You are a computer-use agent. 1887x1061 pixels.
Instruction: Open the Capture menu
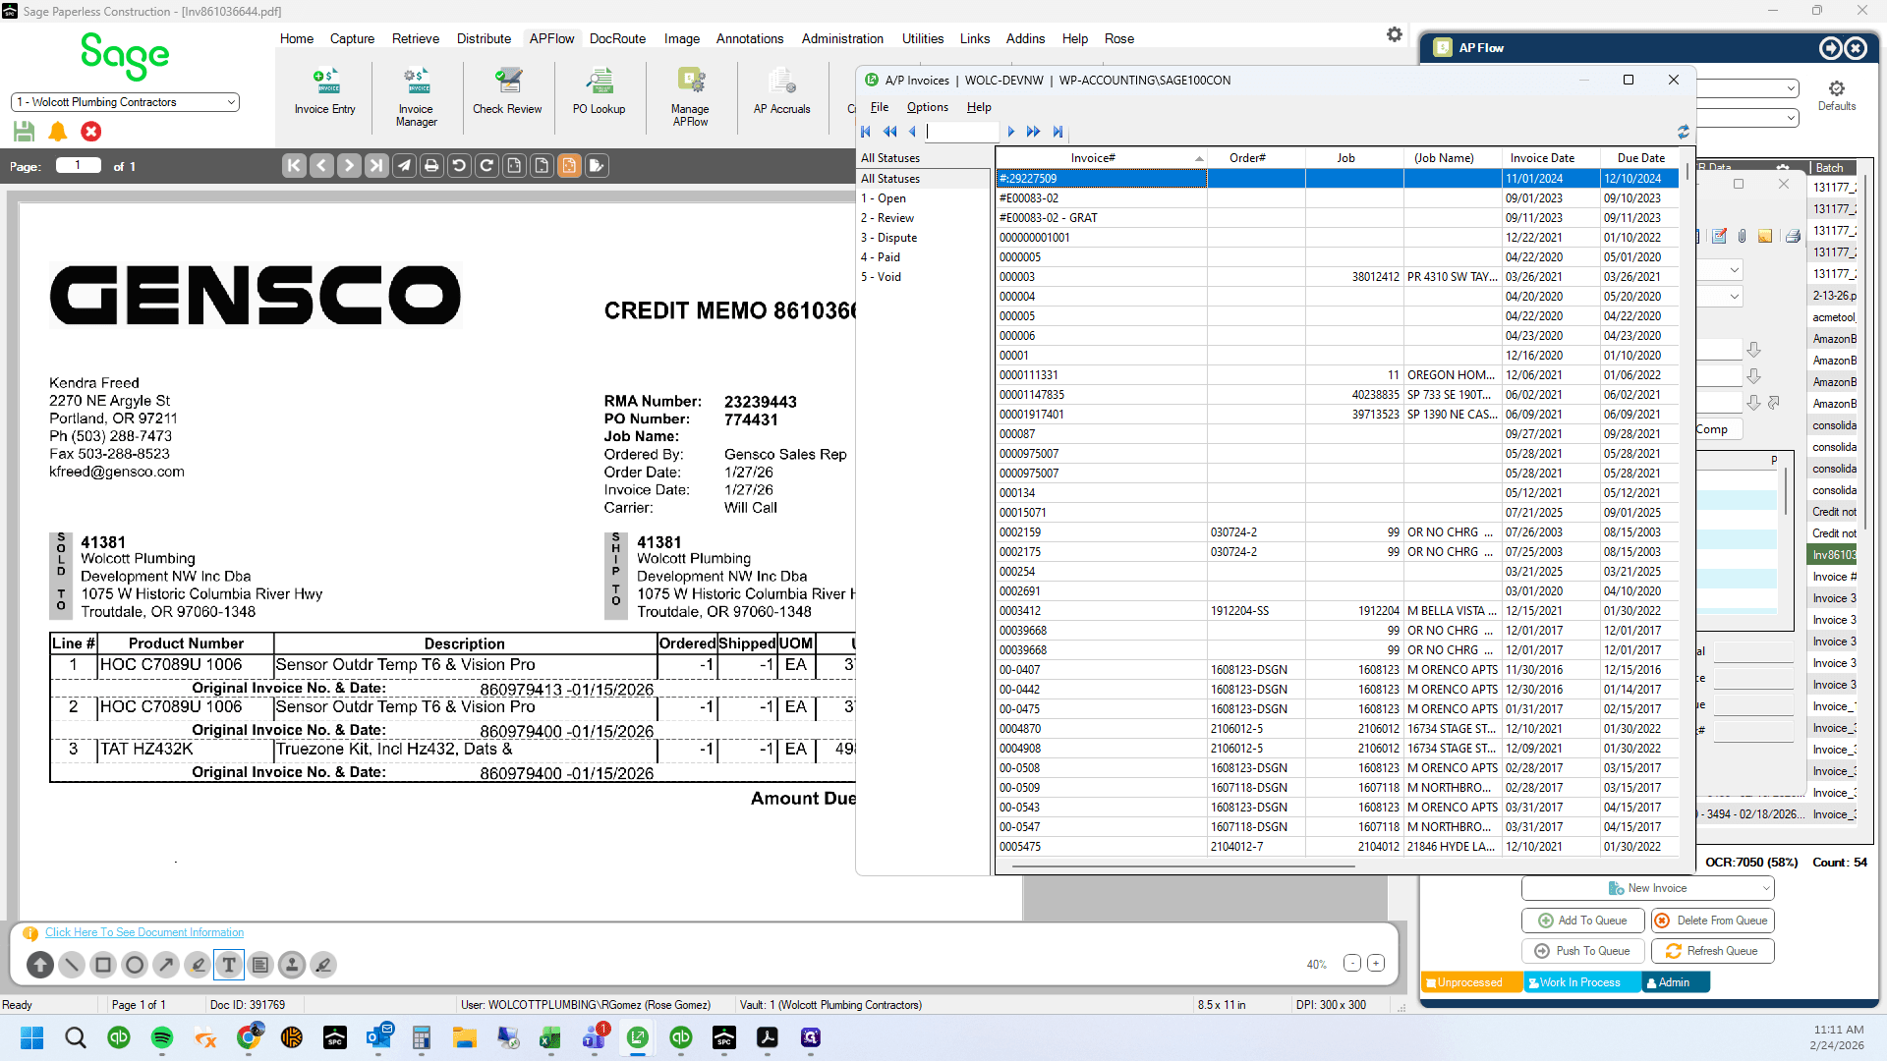click(352, 38)
